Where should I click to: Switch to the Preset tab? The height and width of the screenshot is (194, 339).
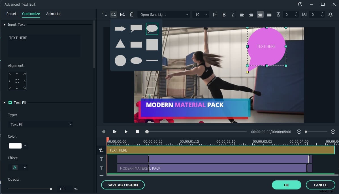pos(11,14)
